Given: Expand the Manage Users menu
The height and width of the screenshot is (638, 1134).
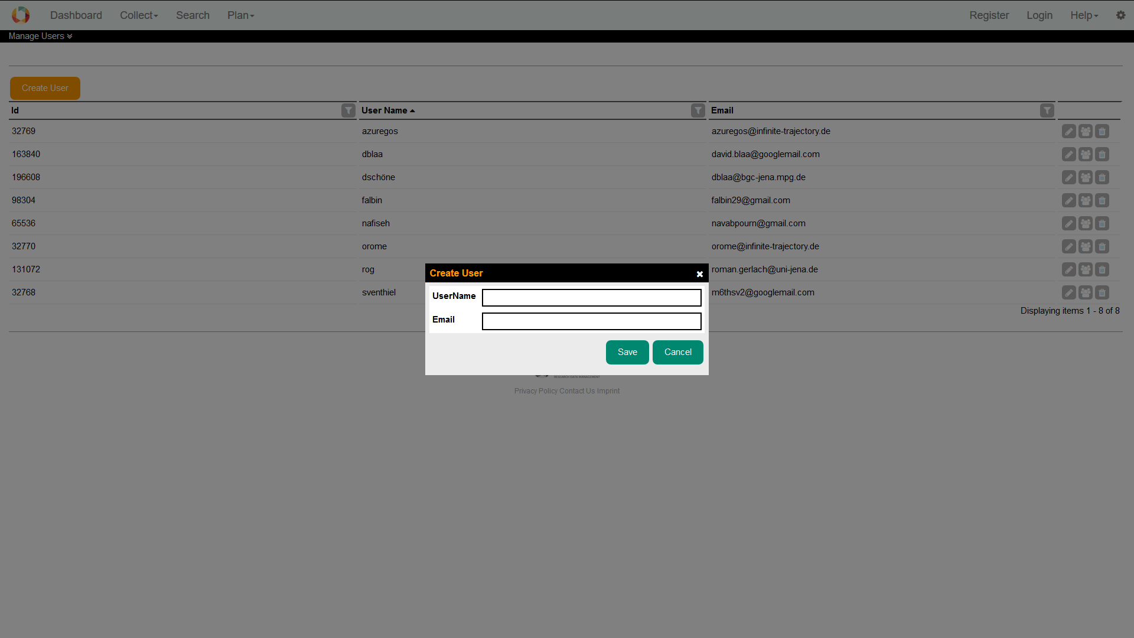Looking at the screenshot, I should coord(40,36).
